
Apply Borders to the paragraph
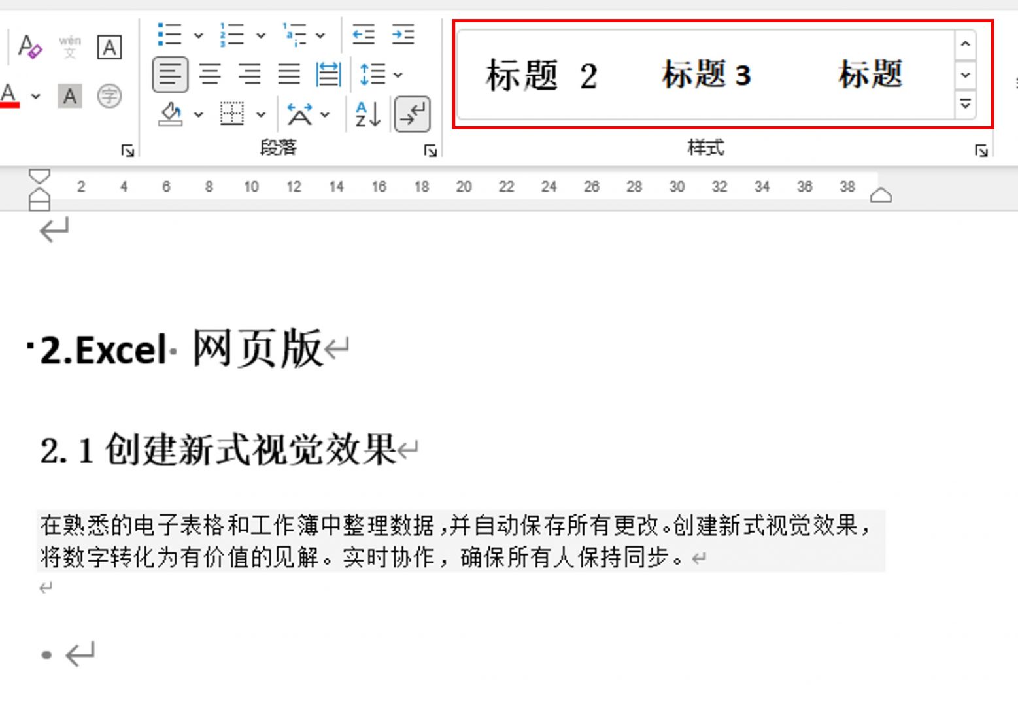tap(232, 114)
